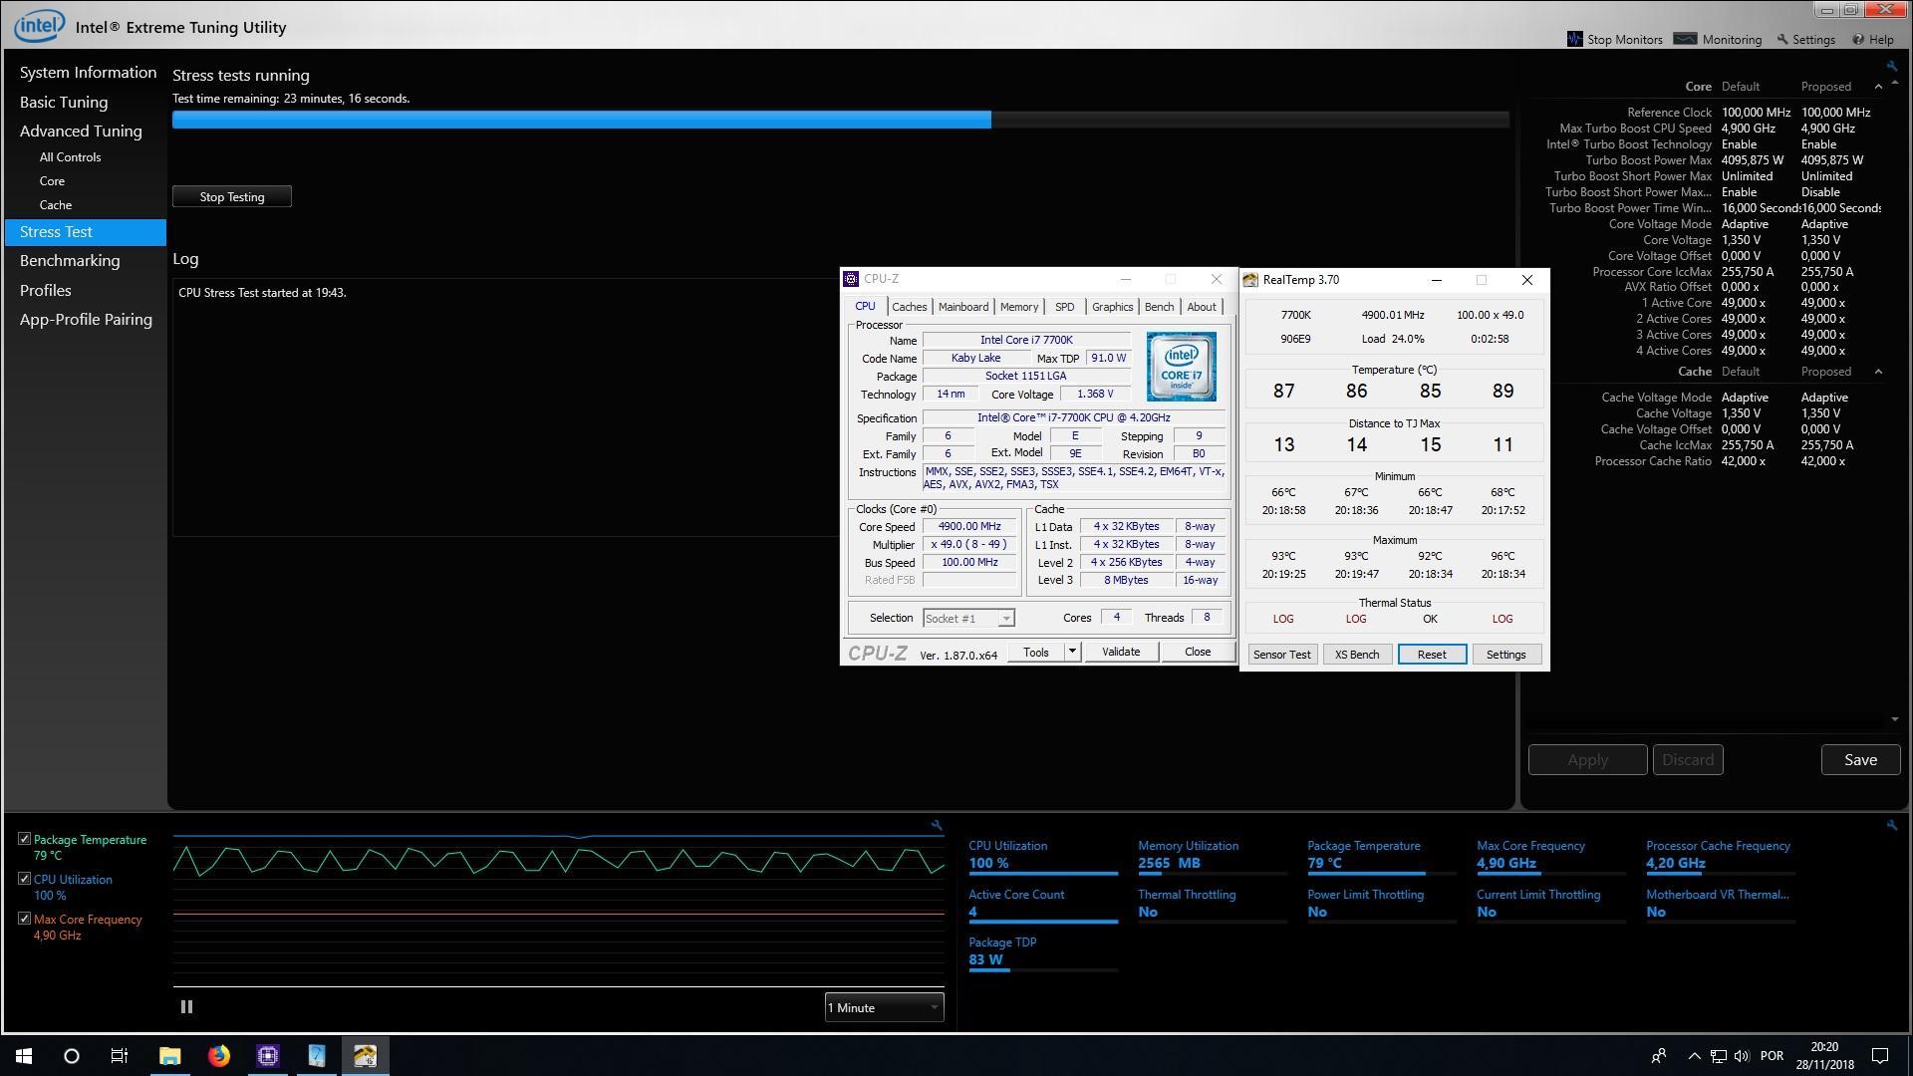Viewport: 1913px width, 1076px height.
Task: Open Basic Tuning page
Action: tap(64, 102)
